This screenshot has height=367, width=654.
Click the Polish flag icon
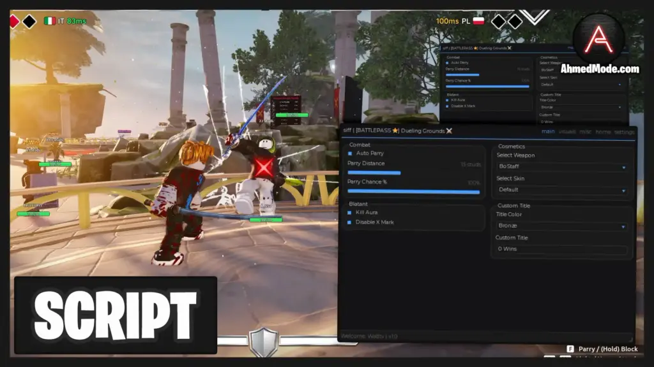(478, 20)
